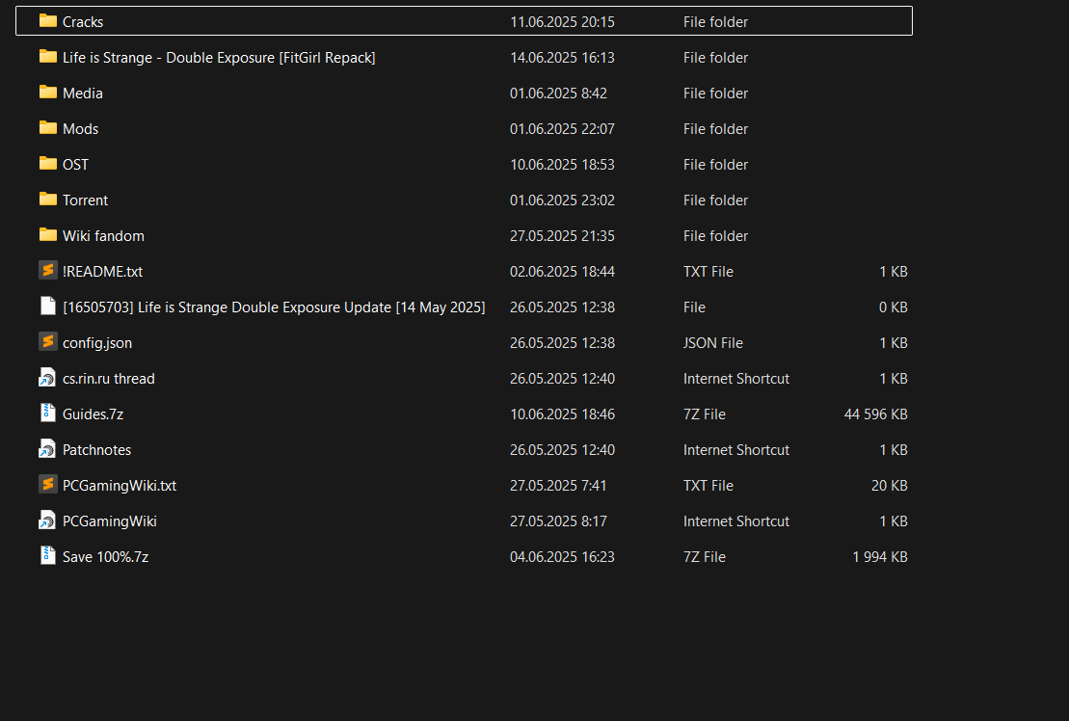
Task: Select the date '01.06.2025 8:42'
Action: [x=558, y=93]
